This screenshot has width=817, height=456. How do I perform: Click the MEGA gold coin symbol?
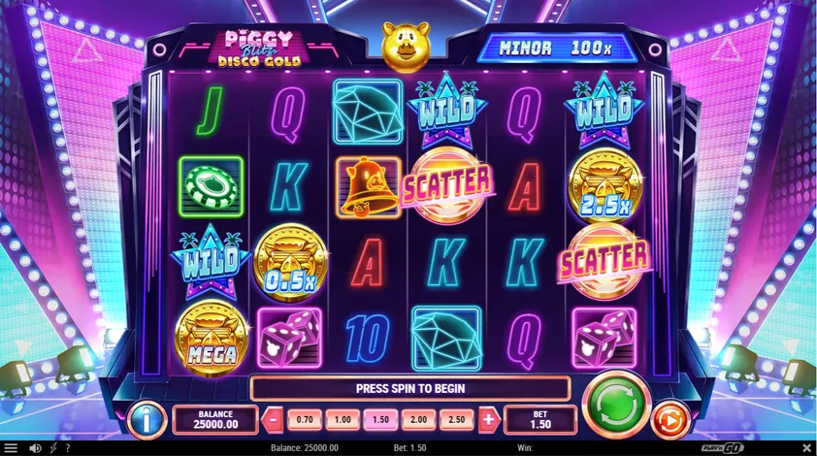pos(211,339)
